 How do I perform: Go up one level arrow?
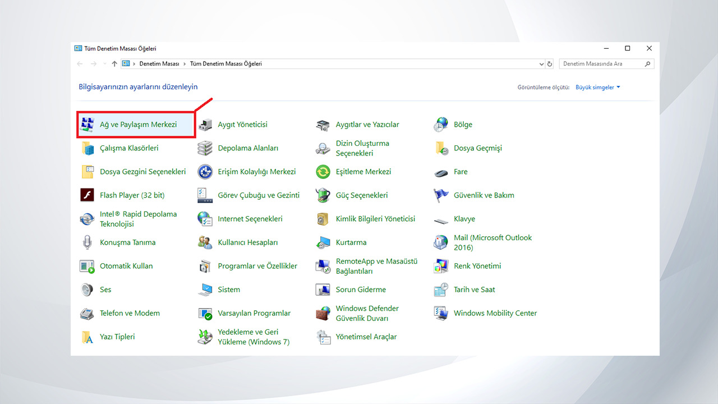(114, 64)
